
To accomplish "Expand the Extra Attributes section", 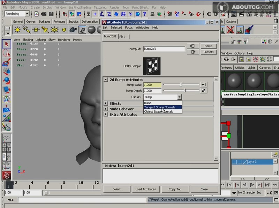I will [106, 115].
